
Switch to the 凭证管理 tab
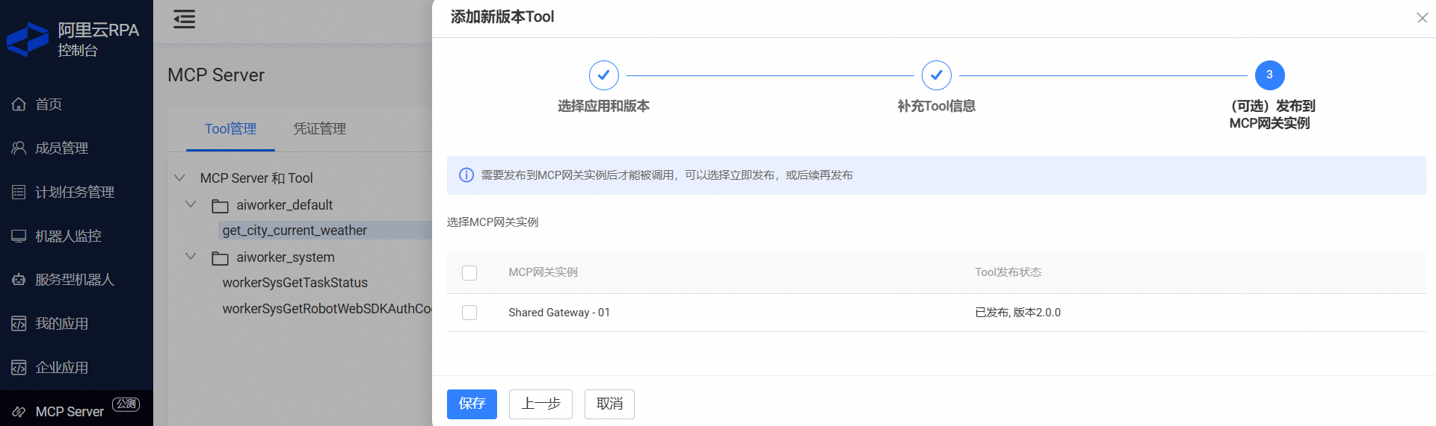coord(319,129)
